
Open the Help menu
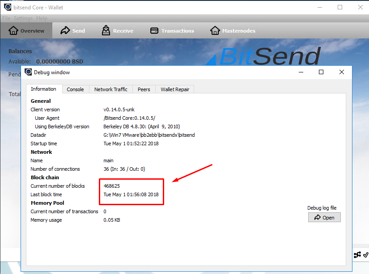point(42,18)
